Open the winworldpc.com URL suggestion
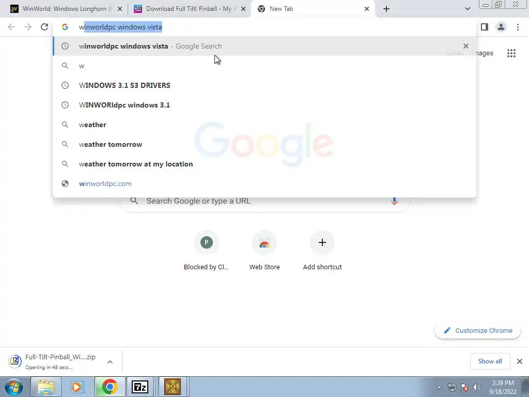The width and height of the screenshot is (529, 397). [264, 184]
